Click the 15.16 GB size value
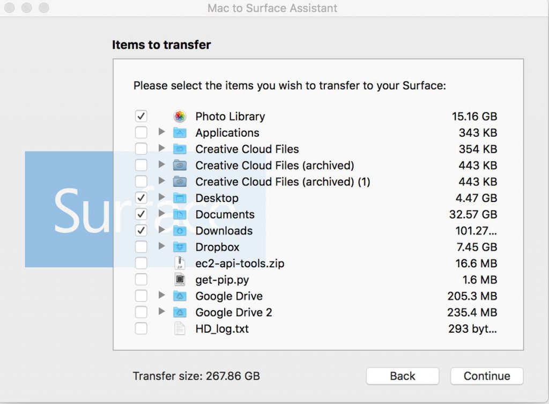 click(474, 116)
